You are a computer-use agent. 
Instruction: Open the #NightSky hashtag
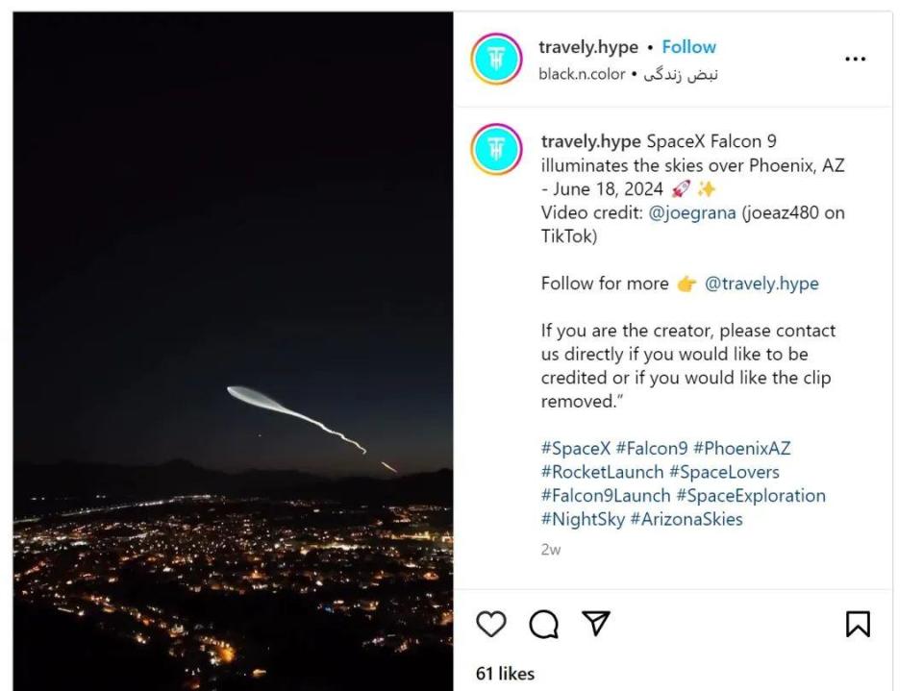click(x=583, y=519)
